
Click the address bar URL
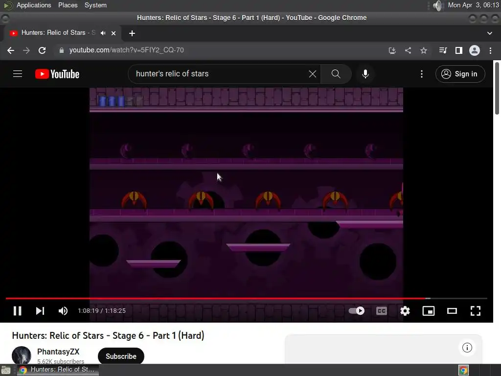(x=127, y=50)
